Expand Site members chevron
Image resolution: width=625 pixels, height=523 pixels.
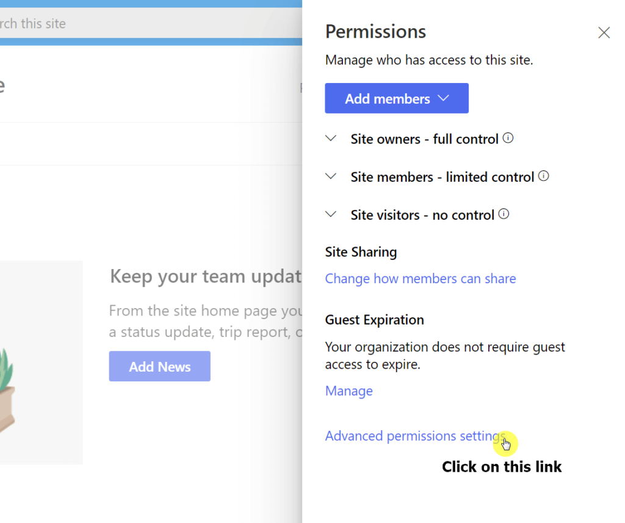(331, 176)
